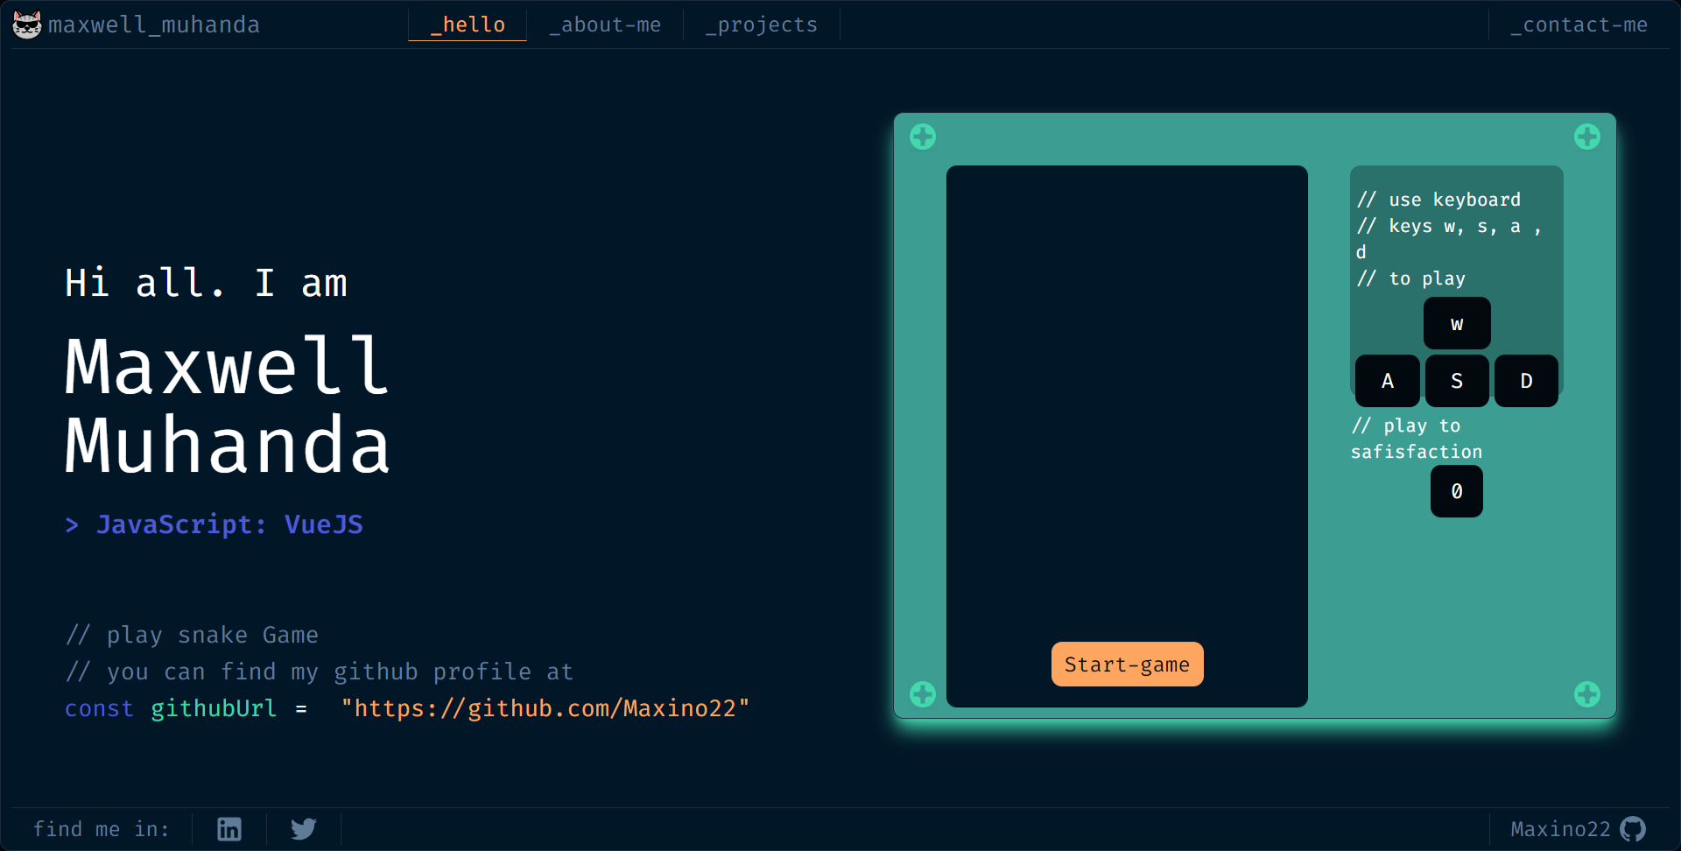This screenshot has width=1681, height=851.
Task: Click the top-right screw bolt on game panel
Action: tap(1587, 137)
